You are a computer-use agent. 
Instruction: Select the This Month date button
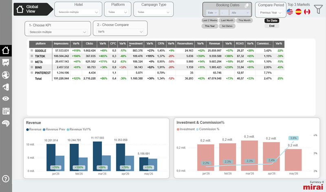point(244,20)
